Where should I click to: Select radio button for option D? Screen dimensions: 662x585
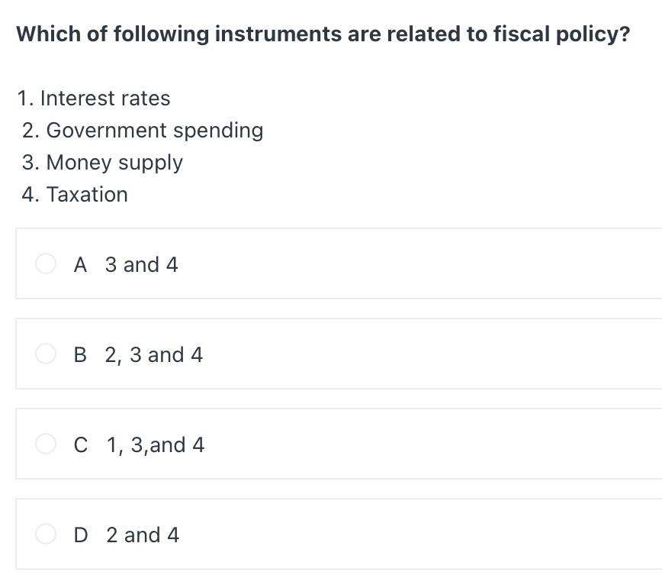click(x=45, y=534)
